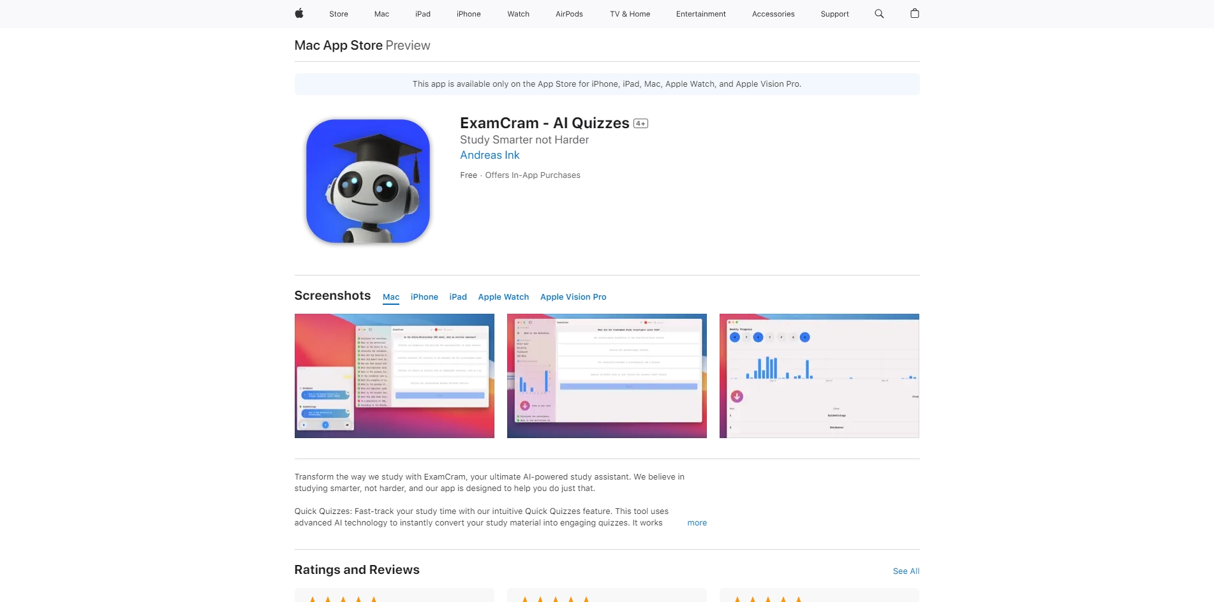The height and width of the screenshot is (602, 1214).
Task: Open the TV & Home menu
Action: [x=630, y=14]
